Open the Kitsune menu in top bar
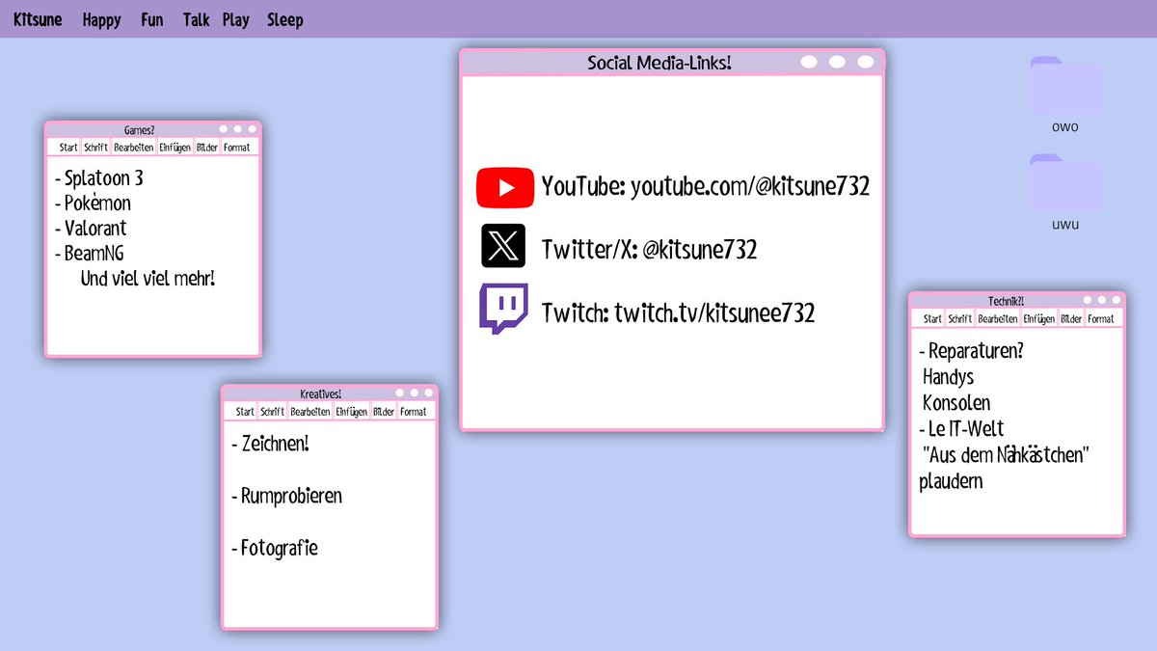Image resolution: width=1157 pixels, height=651 pixels. point(38,19)
